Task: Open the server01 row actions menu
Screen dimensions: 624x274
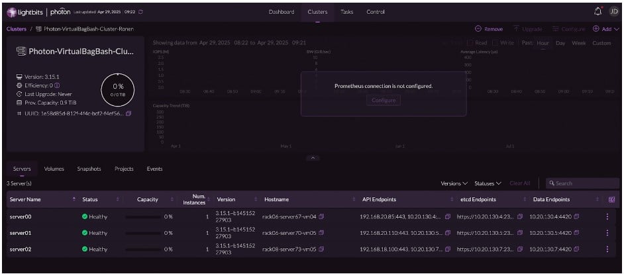Action: [x=607, y=233]
